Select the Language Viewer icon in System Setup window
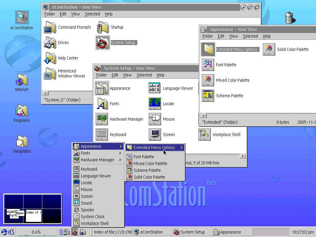The image size is (316, 237). pos(155,88)
